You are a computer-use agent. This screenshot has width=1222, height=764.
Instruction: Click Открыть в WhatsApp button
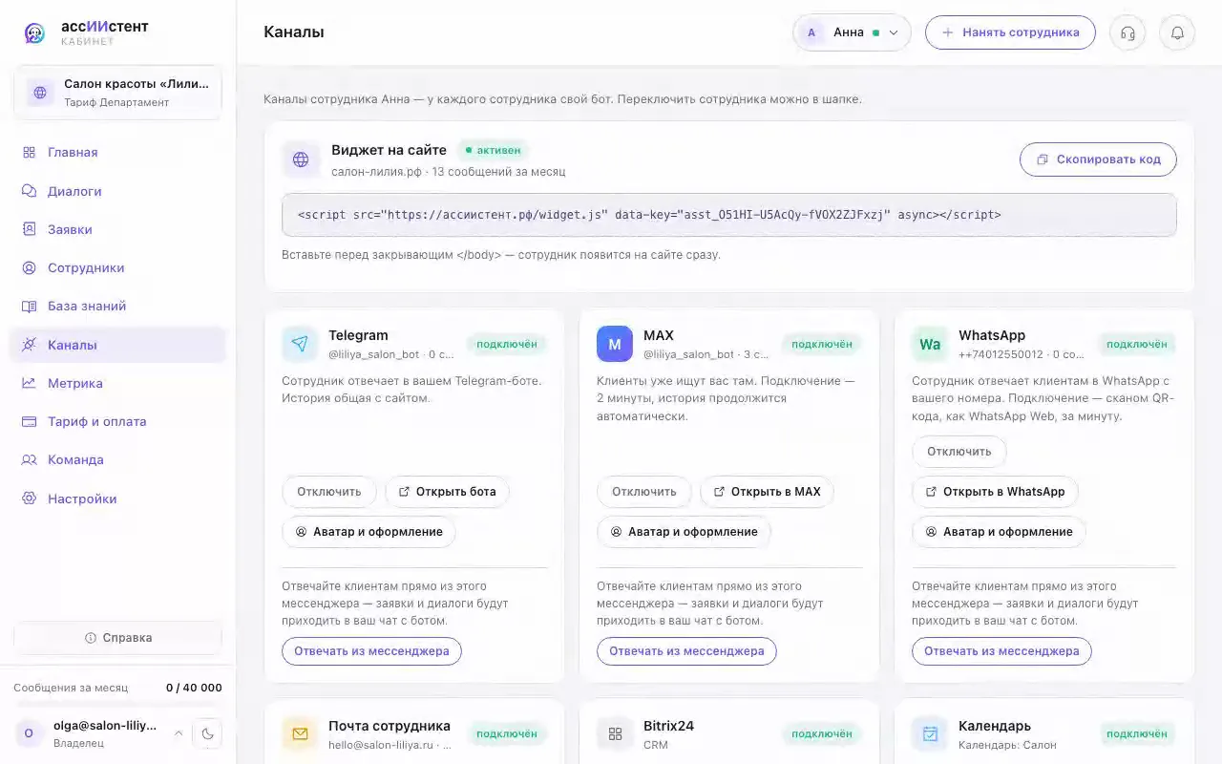coord(995,492)
